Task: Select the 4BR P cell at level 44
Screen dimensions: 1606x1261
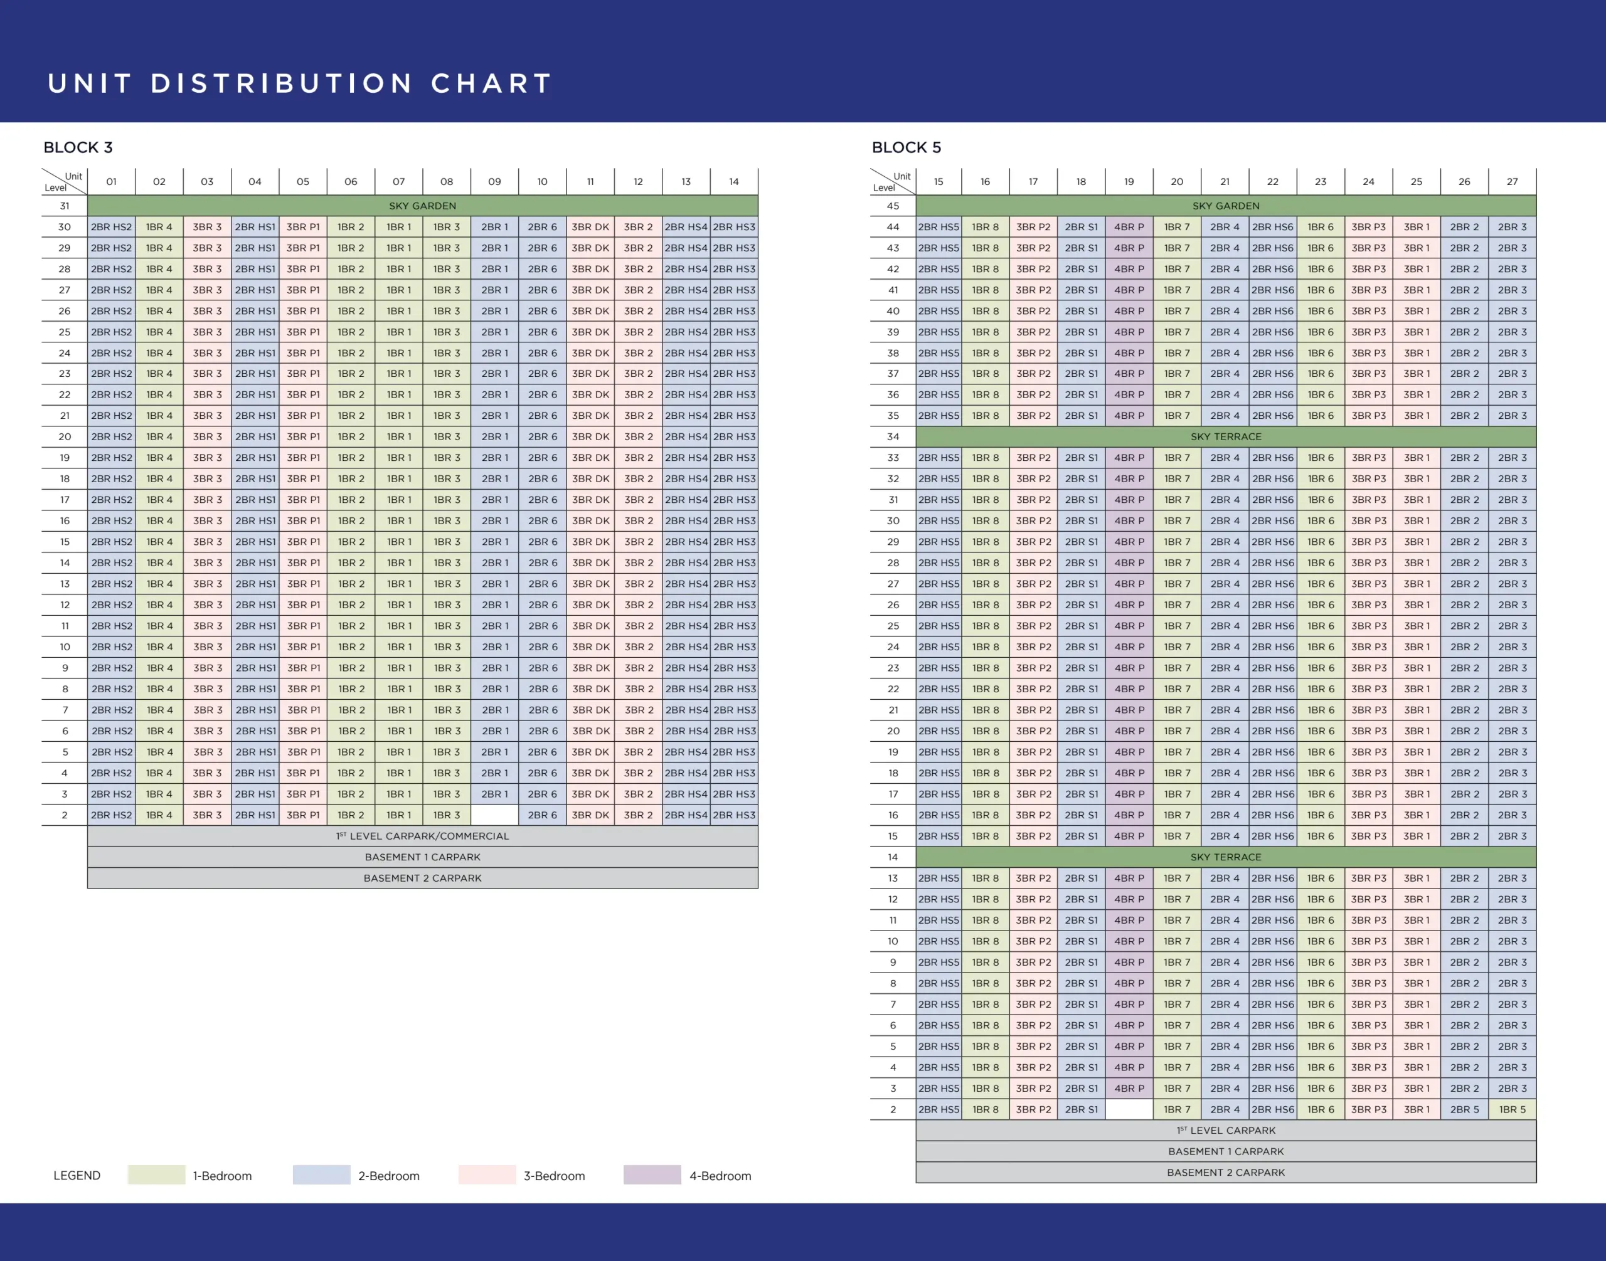Action: click(1129, 228)
